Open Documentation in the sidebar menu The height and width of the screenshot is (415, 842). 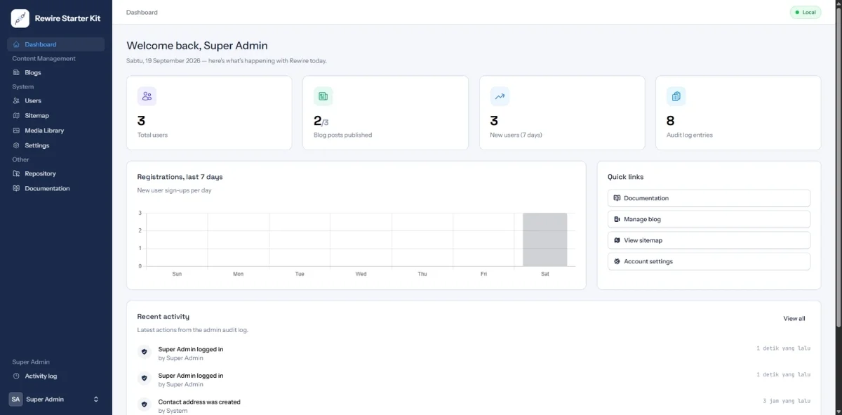(56, 188)
